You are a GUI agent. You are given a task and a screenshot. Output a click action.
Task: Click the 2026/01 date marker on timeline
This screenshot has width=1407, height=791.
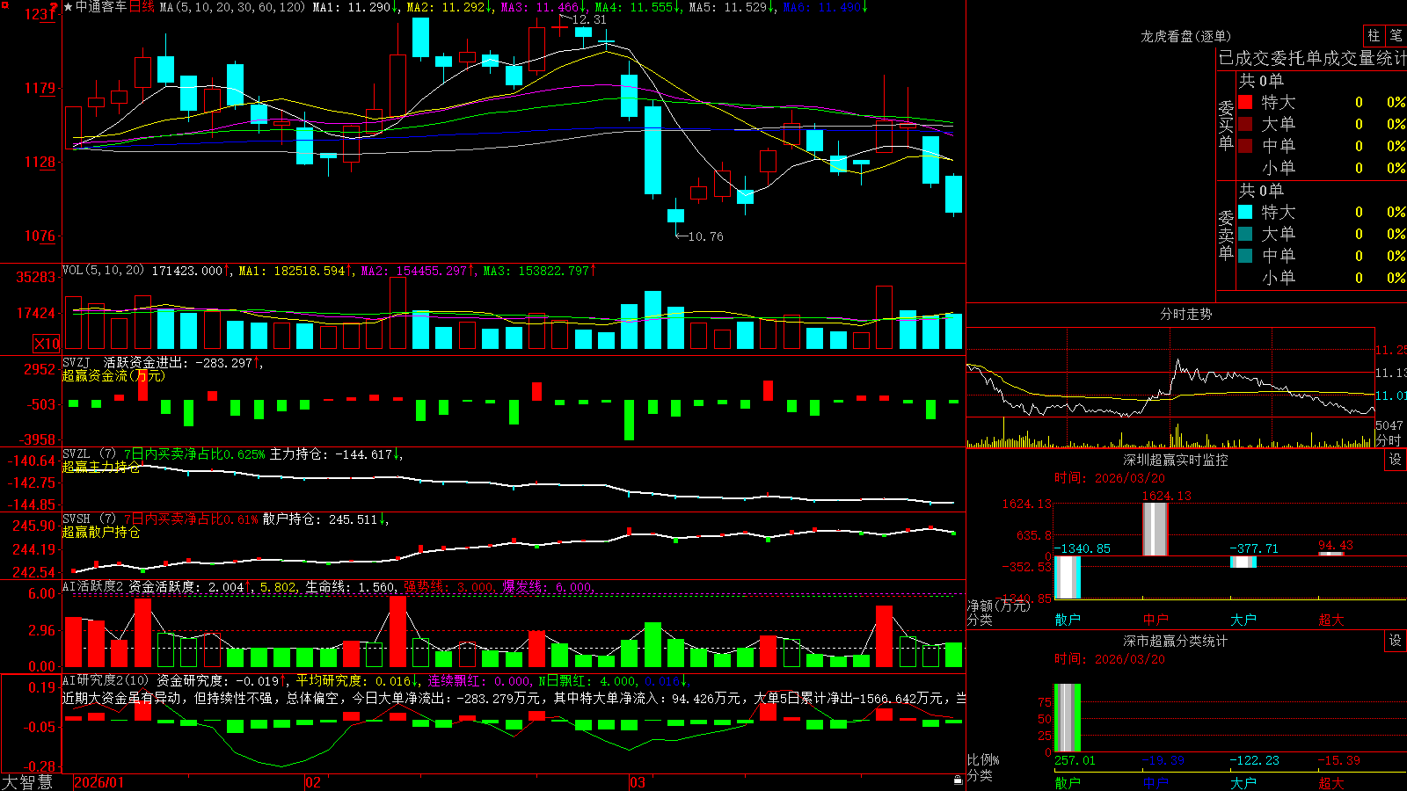click(99, 782)
